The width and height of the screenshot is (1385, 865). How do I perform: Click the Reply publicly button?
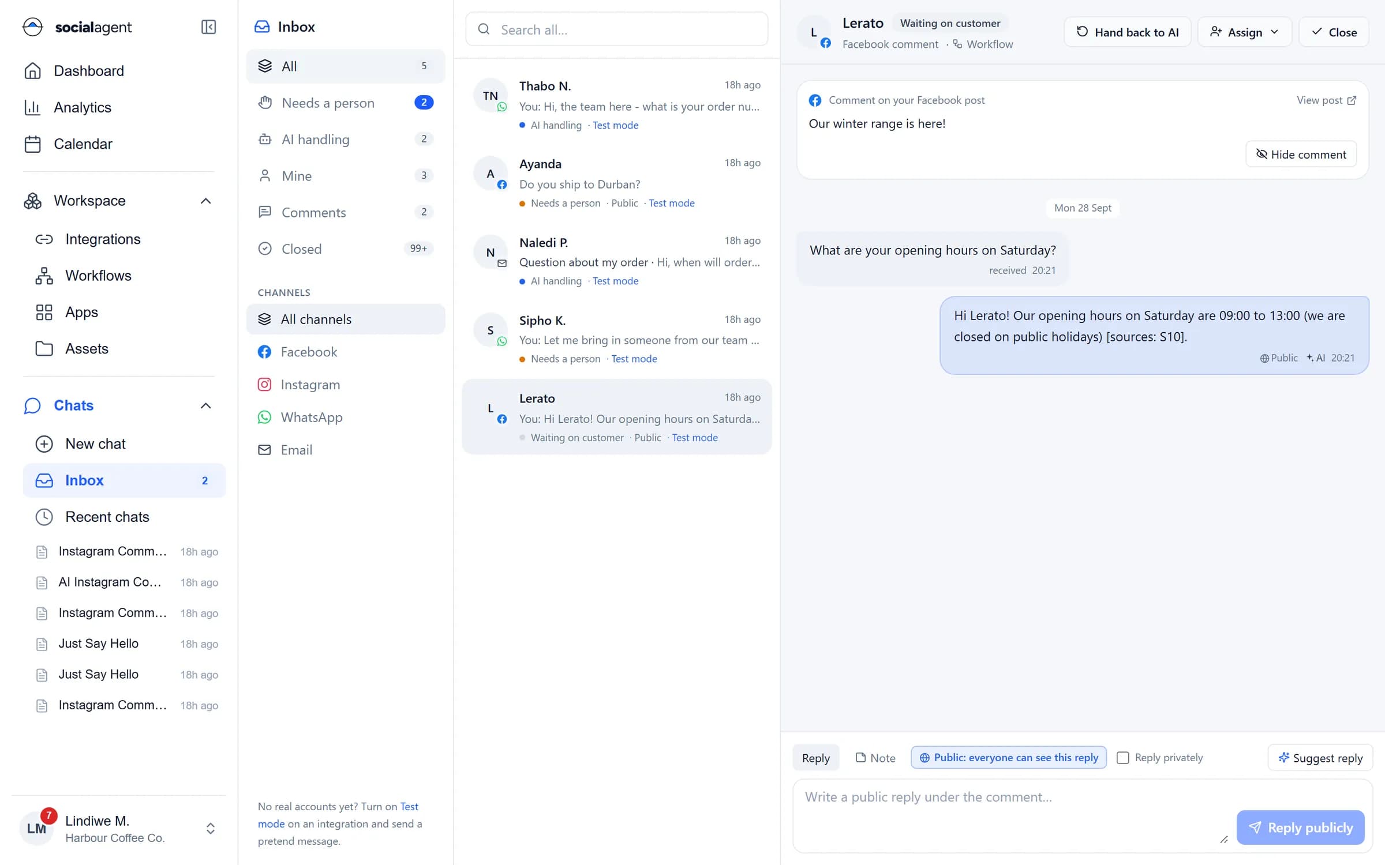1301,828
